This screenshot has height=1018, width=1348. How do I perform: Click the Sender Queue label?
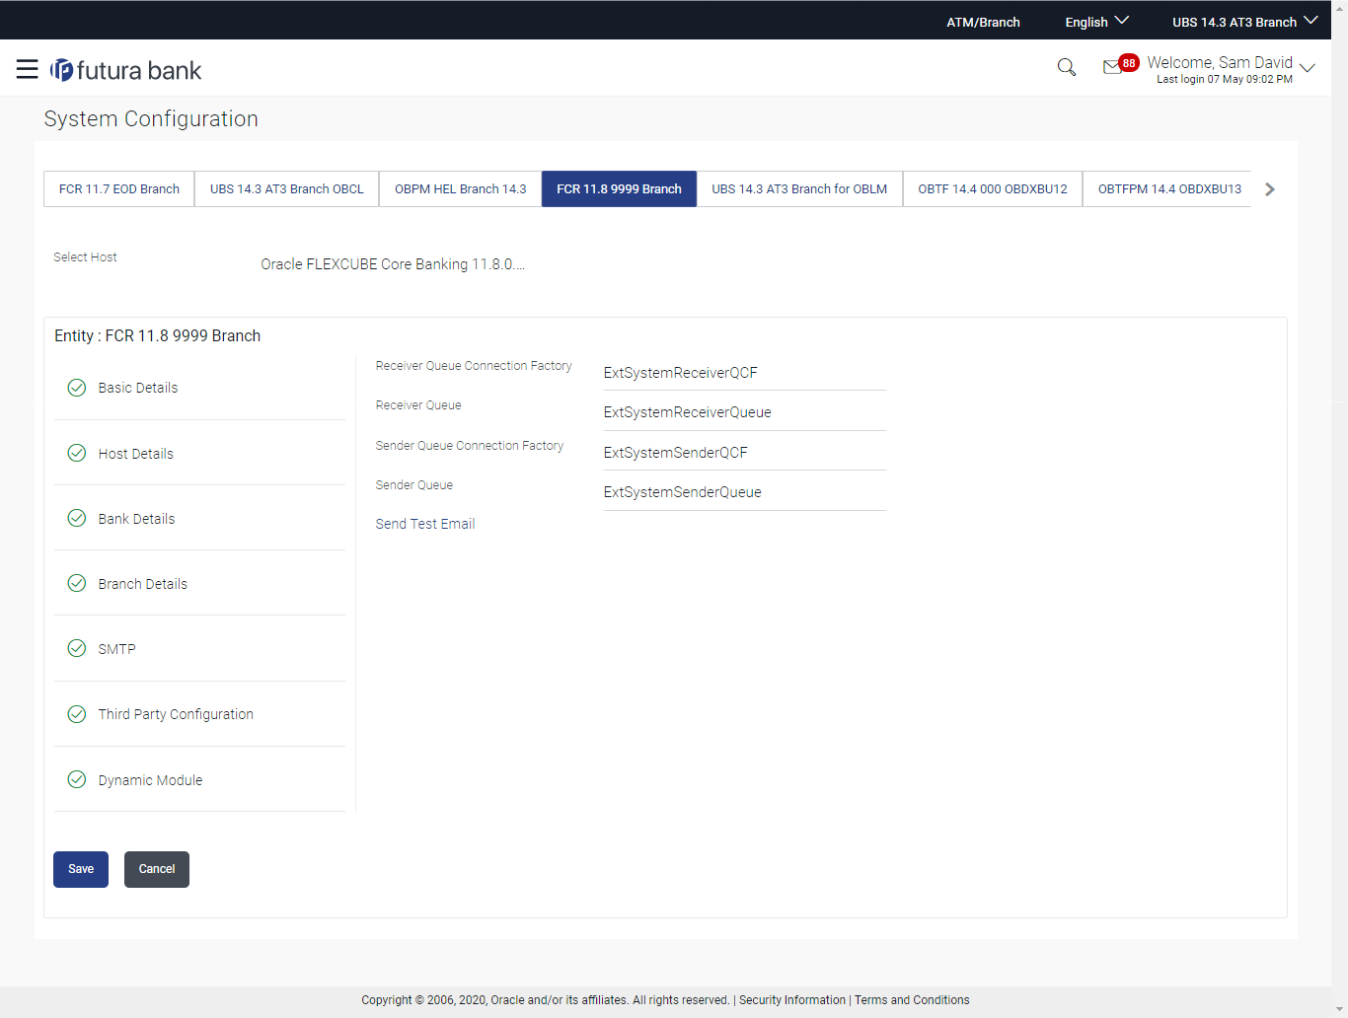pos(414,485)
